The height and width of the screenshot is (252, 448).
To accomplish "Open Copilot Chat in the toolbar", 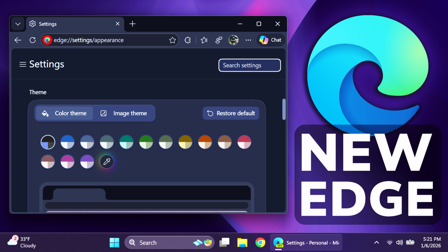I will click(x=271, y=40).
